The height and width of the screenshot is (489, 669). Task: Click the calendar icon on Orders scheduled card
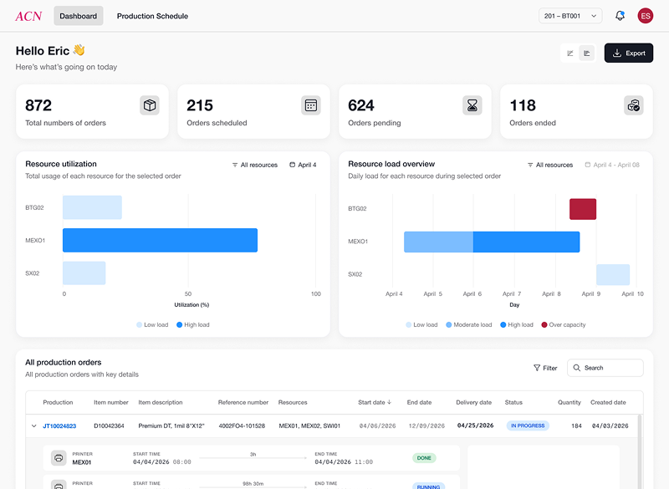(x=311, y=105)
